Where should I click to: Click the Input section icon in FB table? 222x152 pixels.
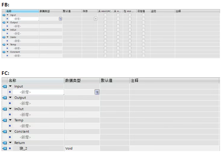tap(4, 15)
